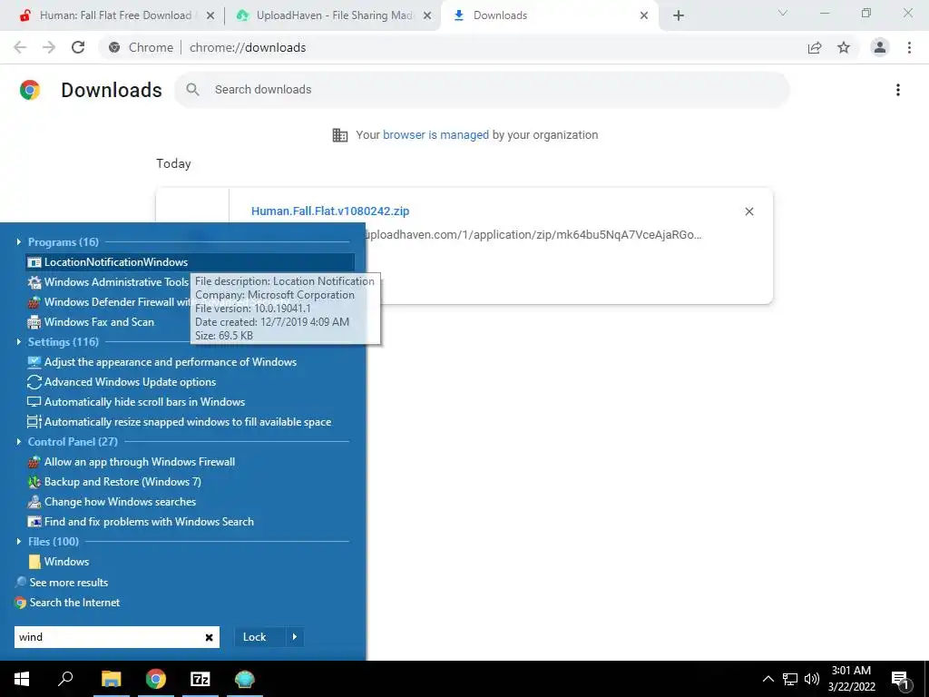Clear the 'wind' search box with X
This screenshot has height=697, width=929.
point(210,637)
